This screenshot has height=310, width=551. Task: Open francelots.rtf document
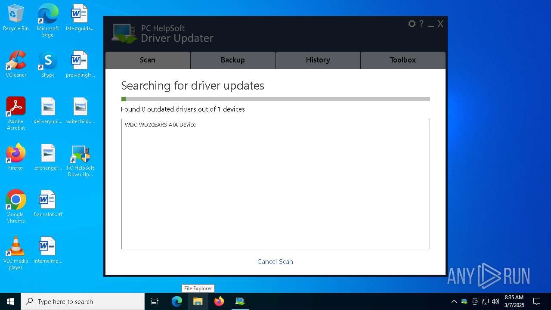tap(48, 204)
